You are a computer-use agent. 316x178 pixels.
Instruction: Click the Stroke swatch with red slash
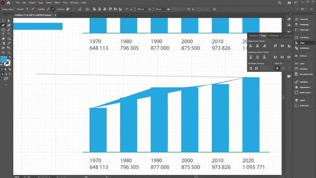pyautogui.click(x=8, y=63)
